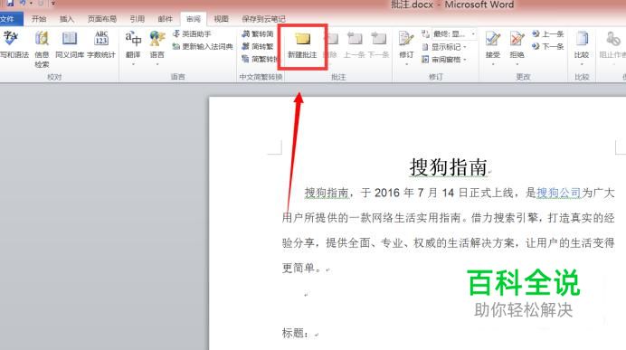Click the Undo arrow icon
626x350 pixels.
pos(23,4)
